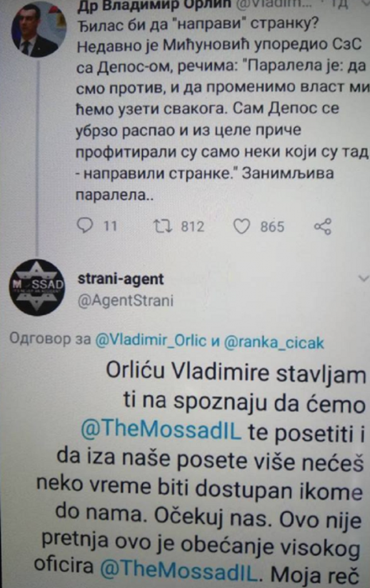Open the Mossad logo avatar of strani-agent

36,287
